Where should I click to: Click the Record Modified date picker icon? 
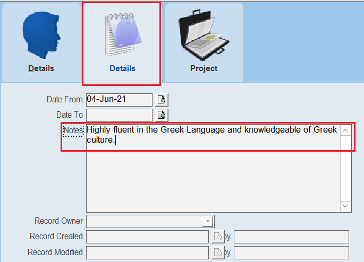click(x=218, y=252)
